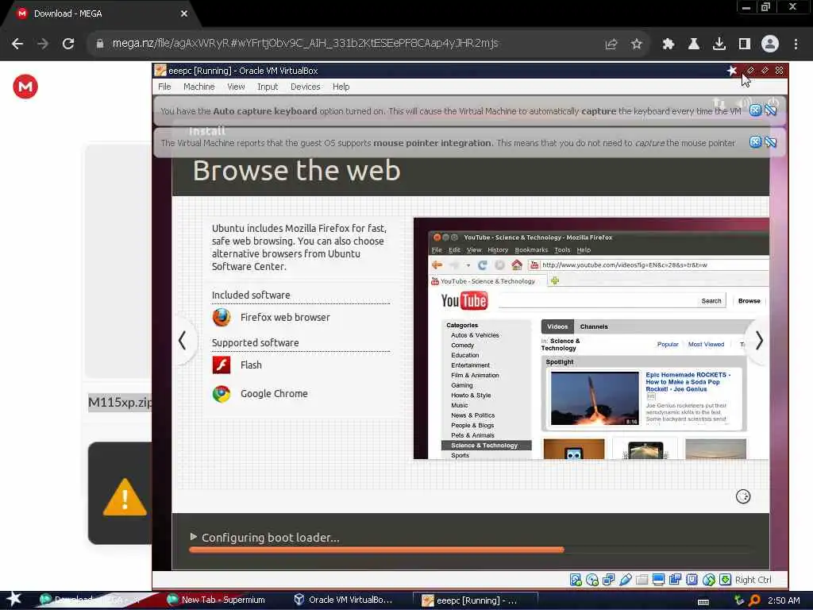Click the flask-shaped extension icon in the Chrome toolbar
The image size is (813, 610).
click(x=694, y=44)
